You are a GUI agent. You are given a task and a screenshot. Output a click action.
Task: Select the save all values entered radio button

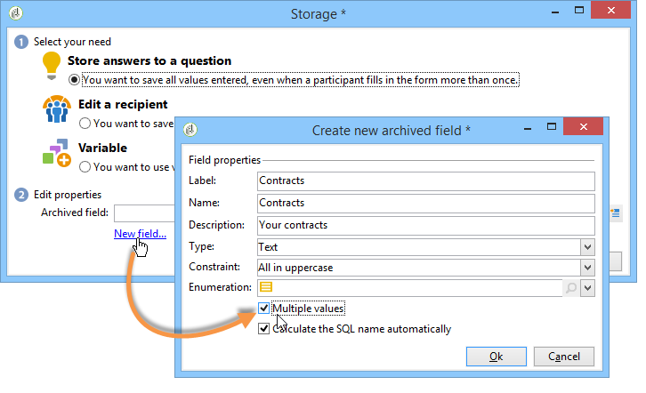[75, 80]
